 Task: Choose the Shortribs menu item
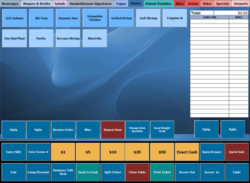[95, 38]
